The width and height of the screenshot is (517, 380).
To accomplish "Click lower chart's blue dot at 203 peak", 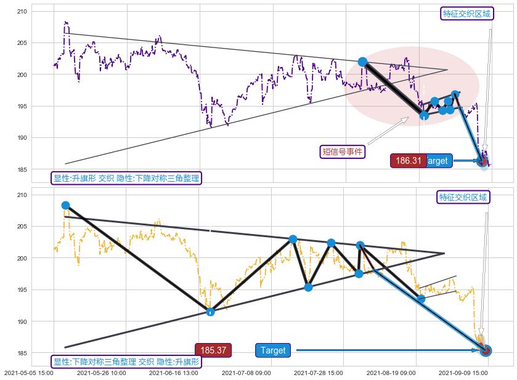I will [x=293, y=239].
